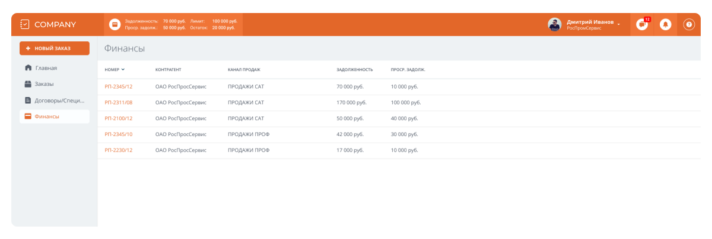The image size is (712, 239).
Task: Click Проср. задолж. 50 000 руб. header
Action: pyautogui.click(x=155, y=28)
